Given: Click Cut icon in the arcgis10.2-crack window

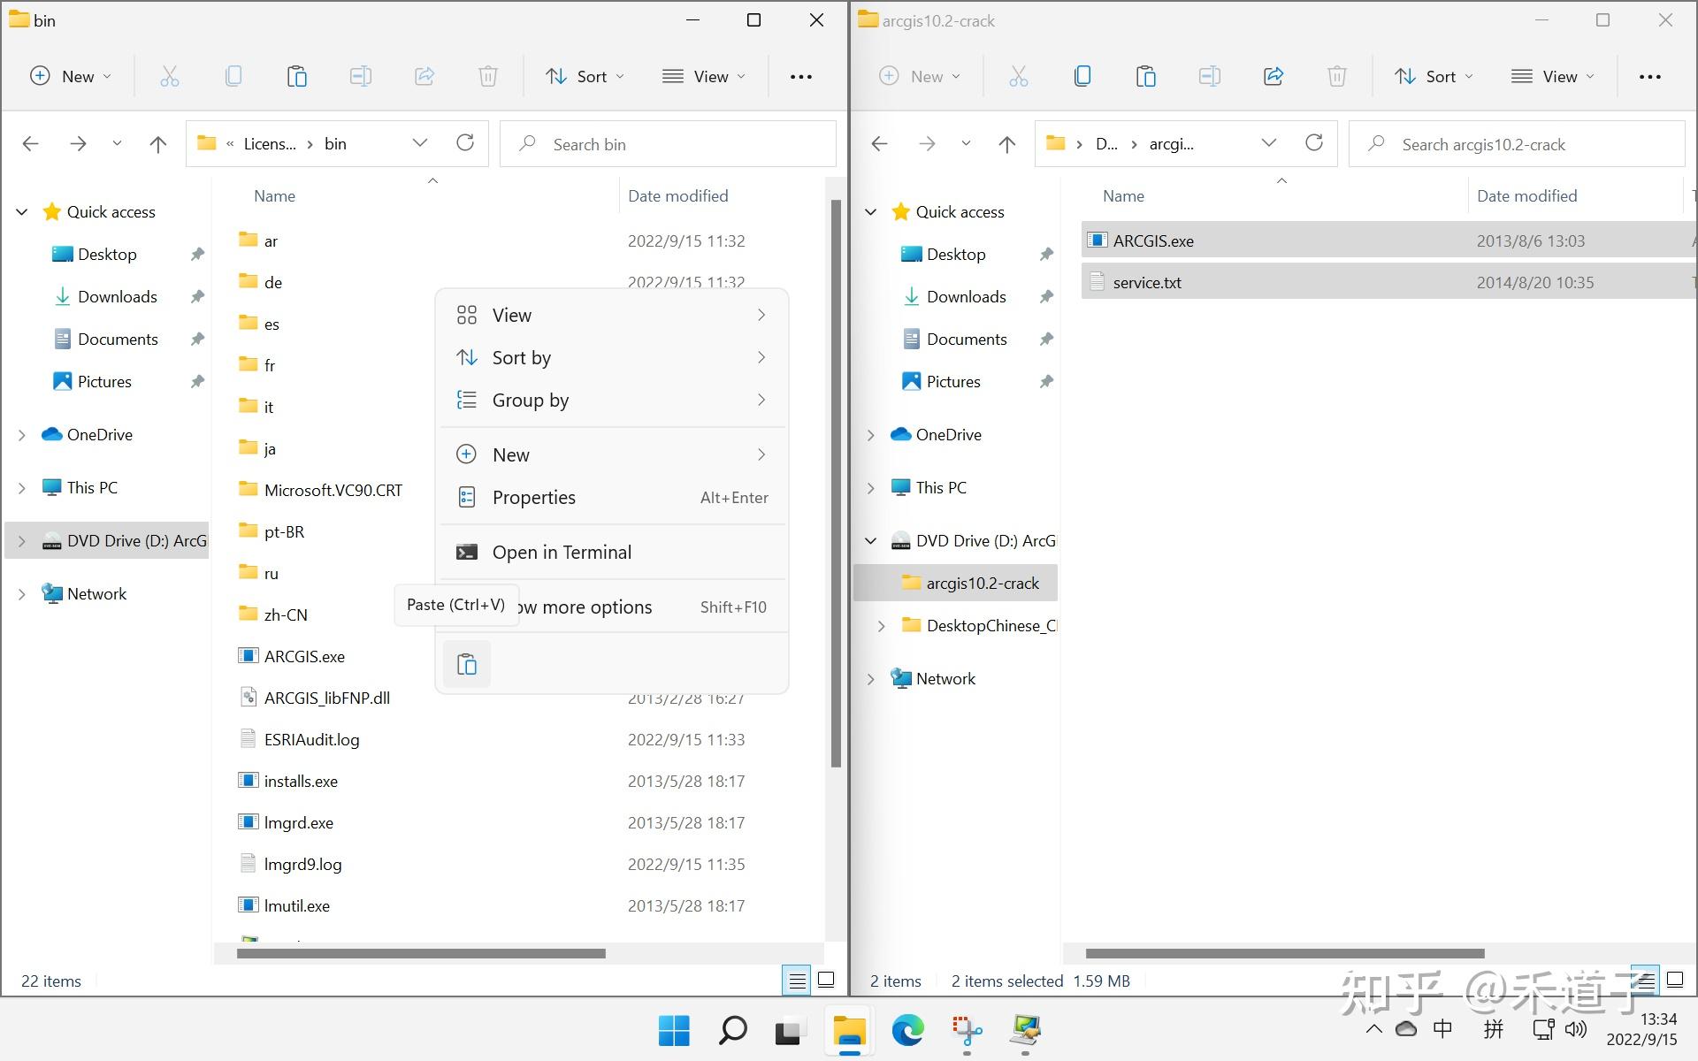Looking at the screenshot, I should (1019, 77).
